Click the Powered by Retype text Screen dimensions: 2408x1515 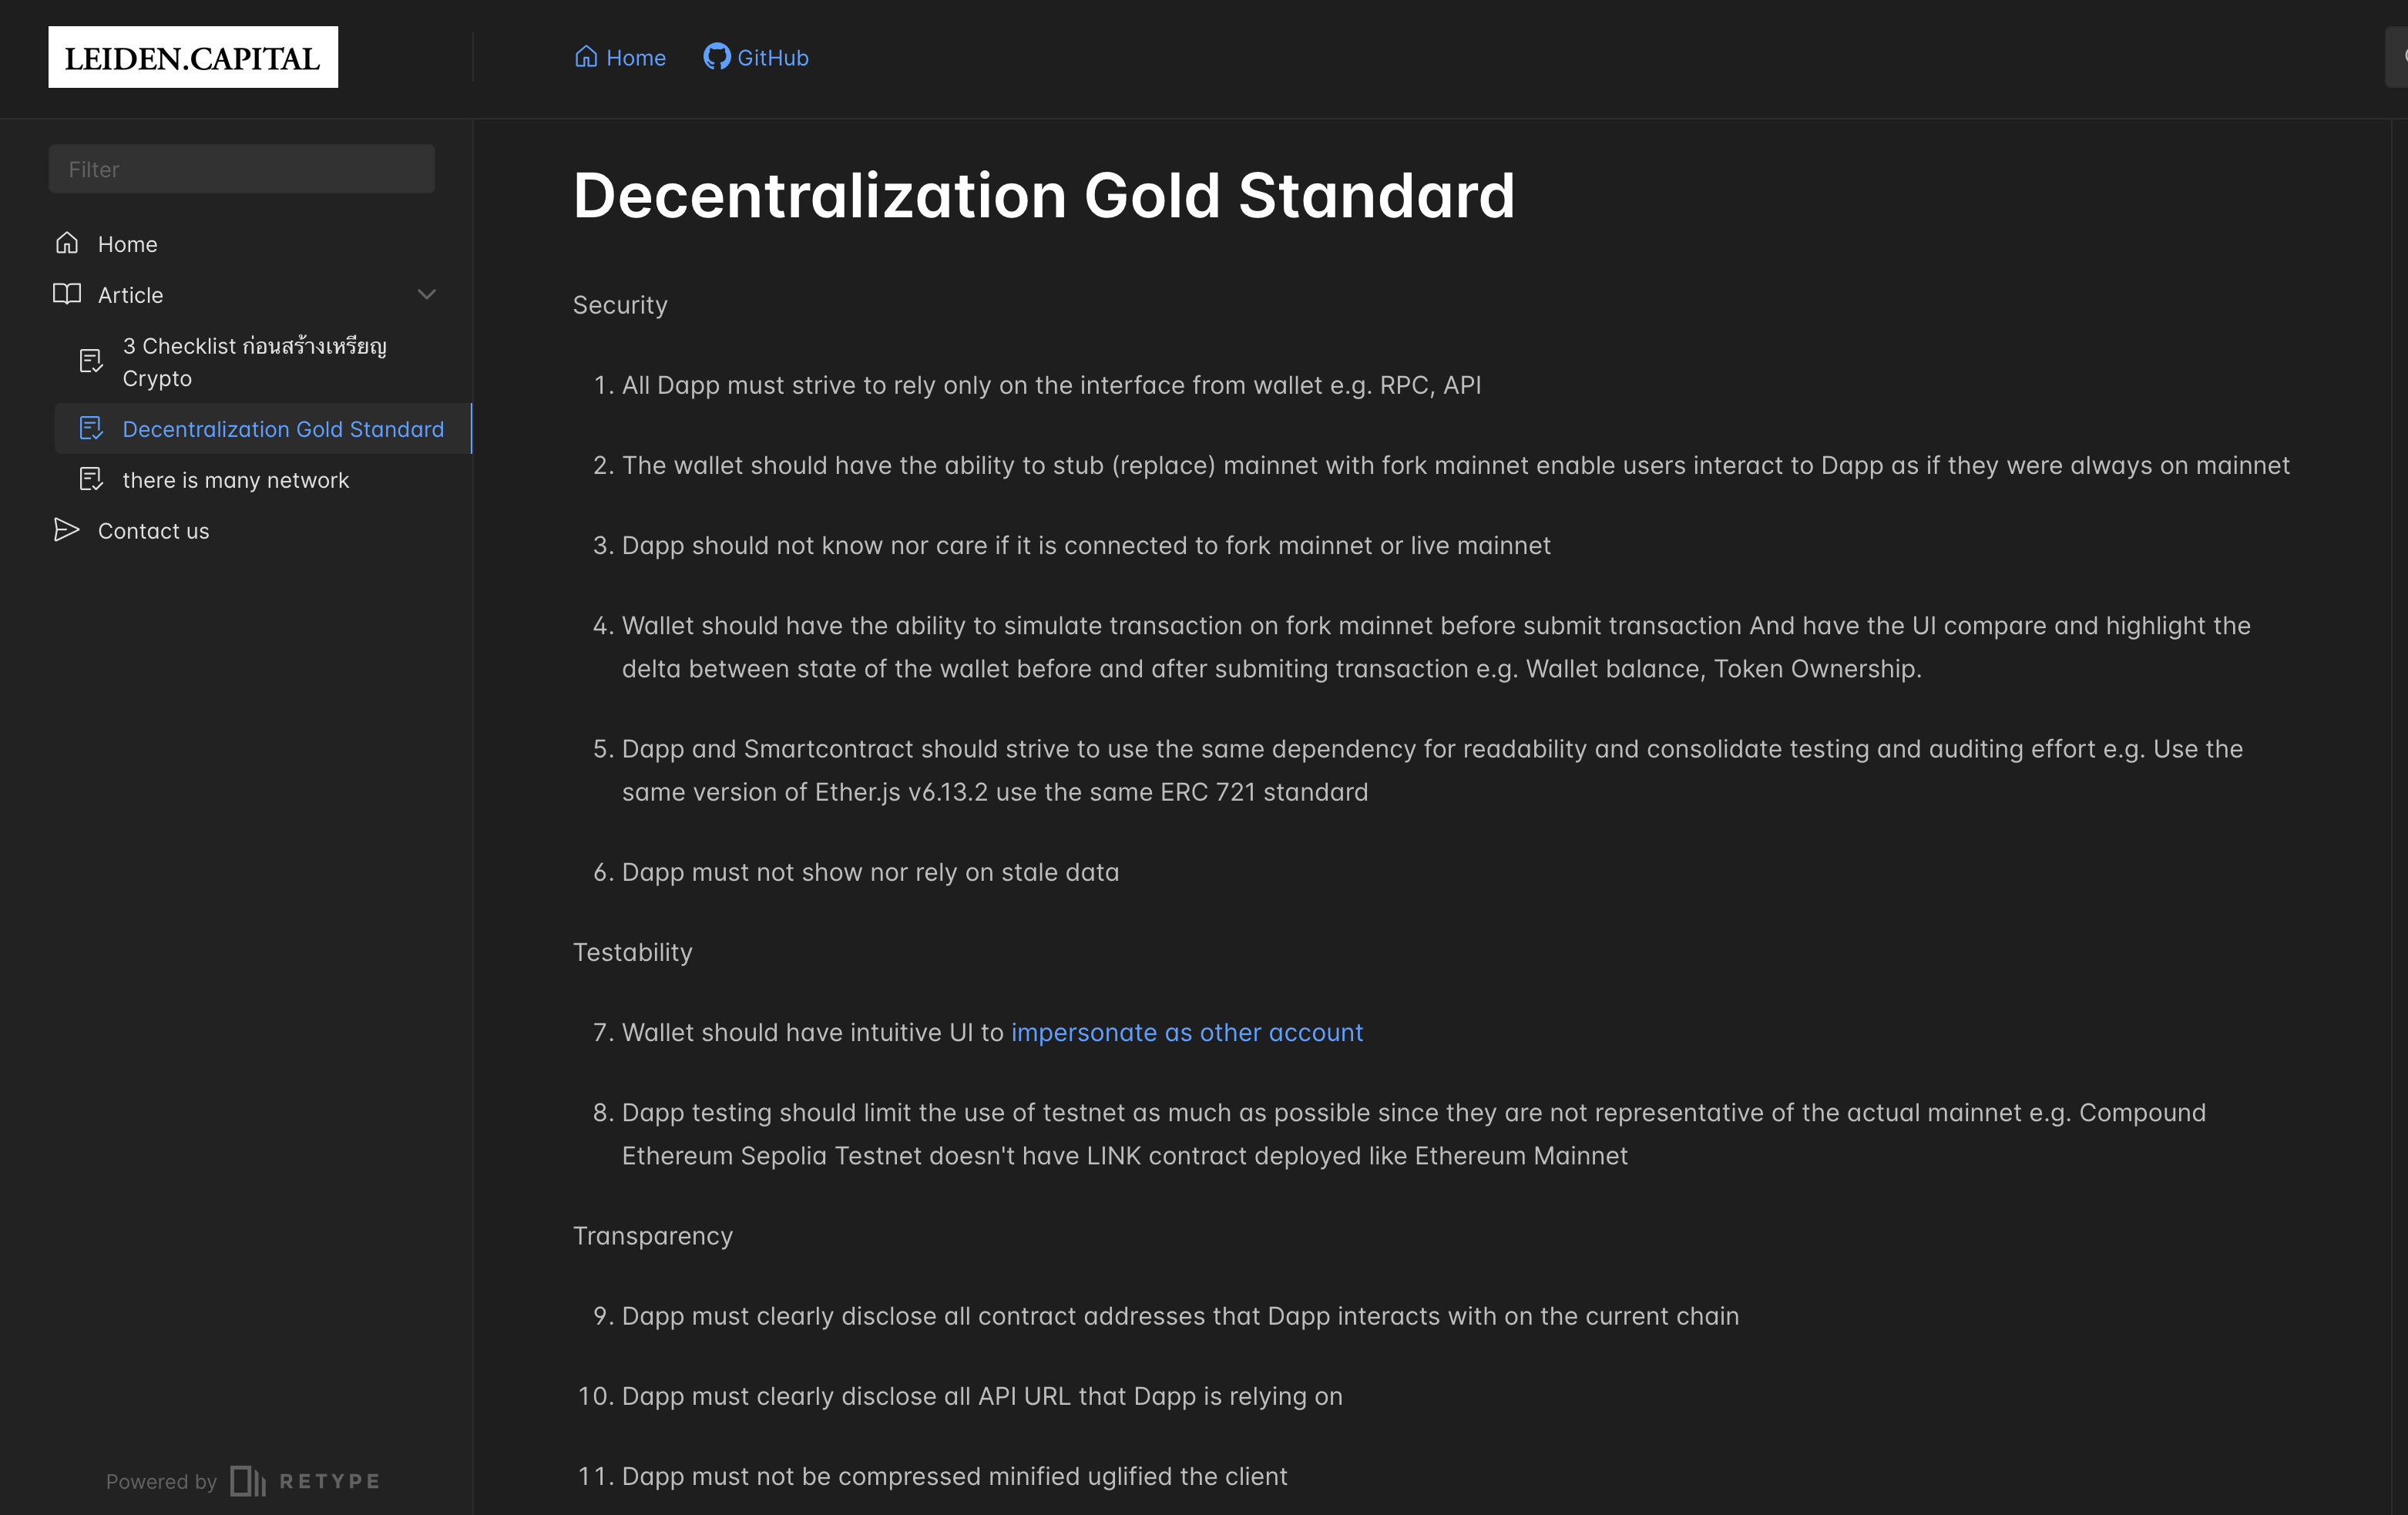243,1481
